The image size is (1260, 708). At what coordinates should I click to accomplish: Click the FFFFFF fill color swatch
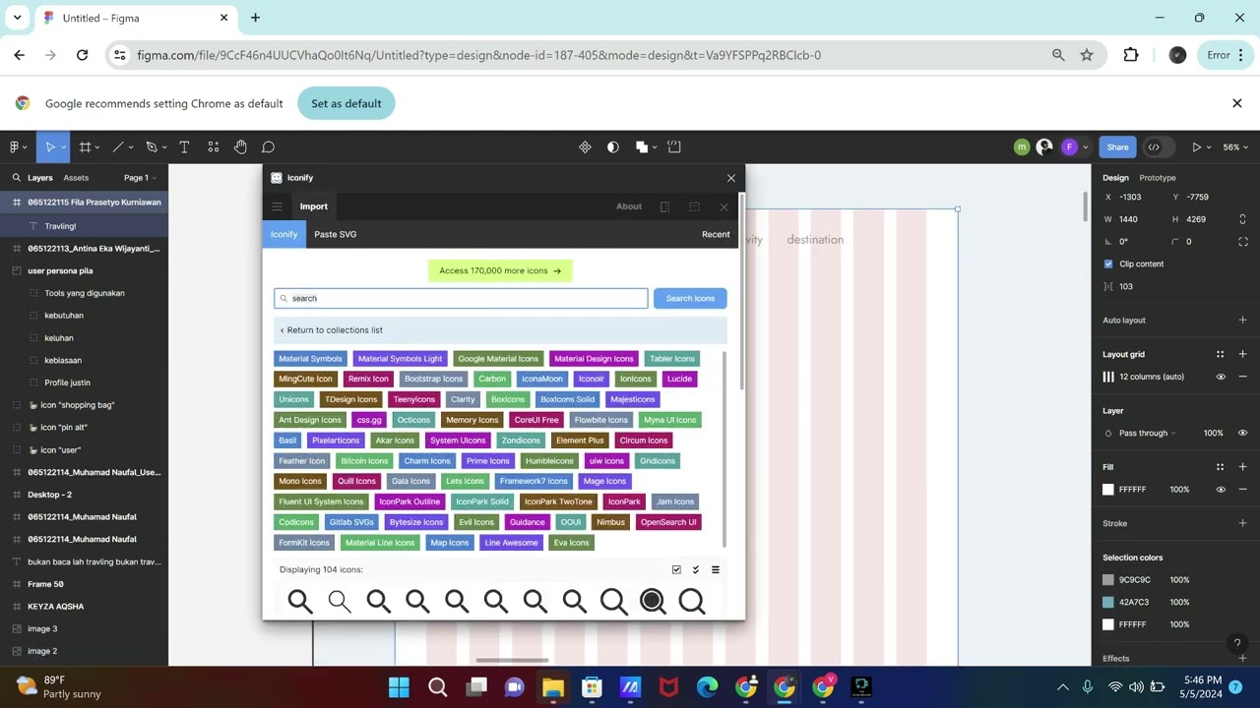click(x=1108, y=490)
